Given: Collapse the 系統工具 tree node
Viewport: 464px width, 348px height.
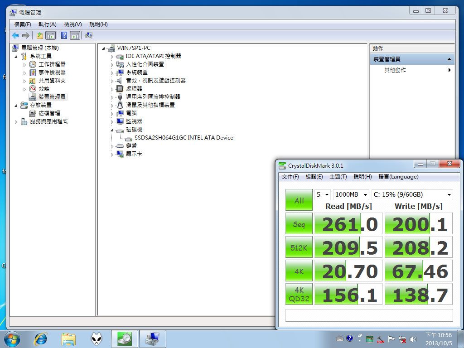Looking at the screenshot, I should 16,56.
